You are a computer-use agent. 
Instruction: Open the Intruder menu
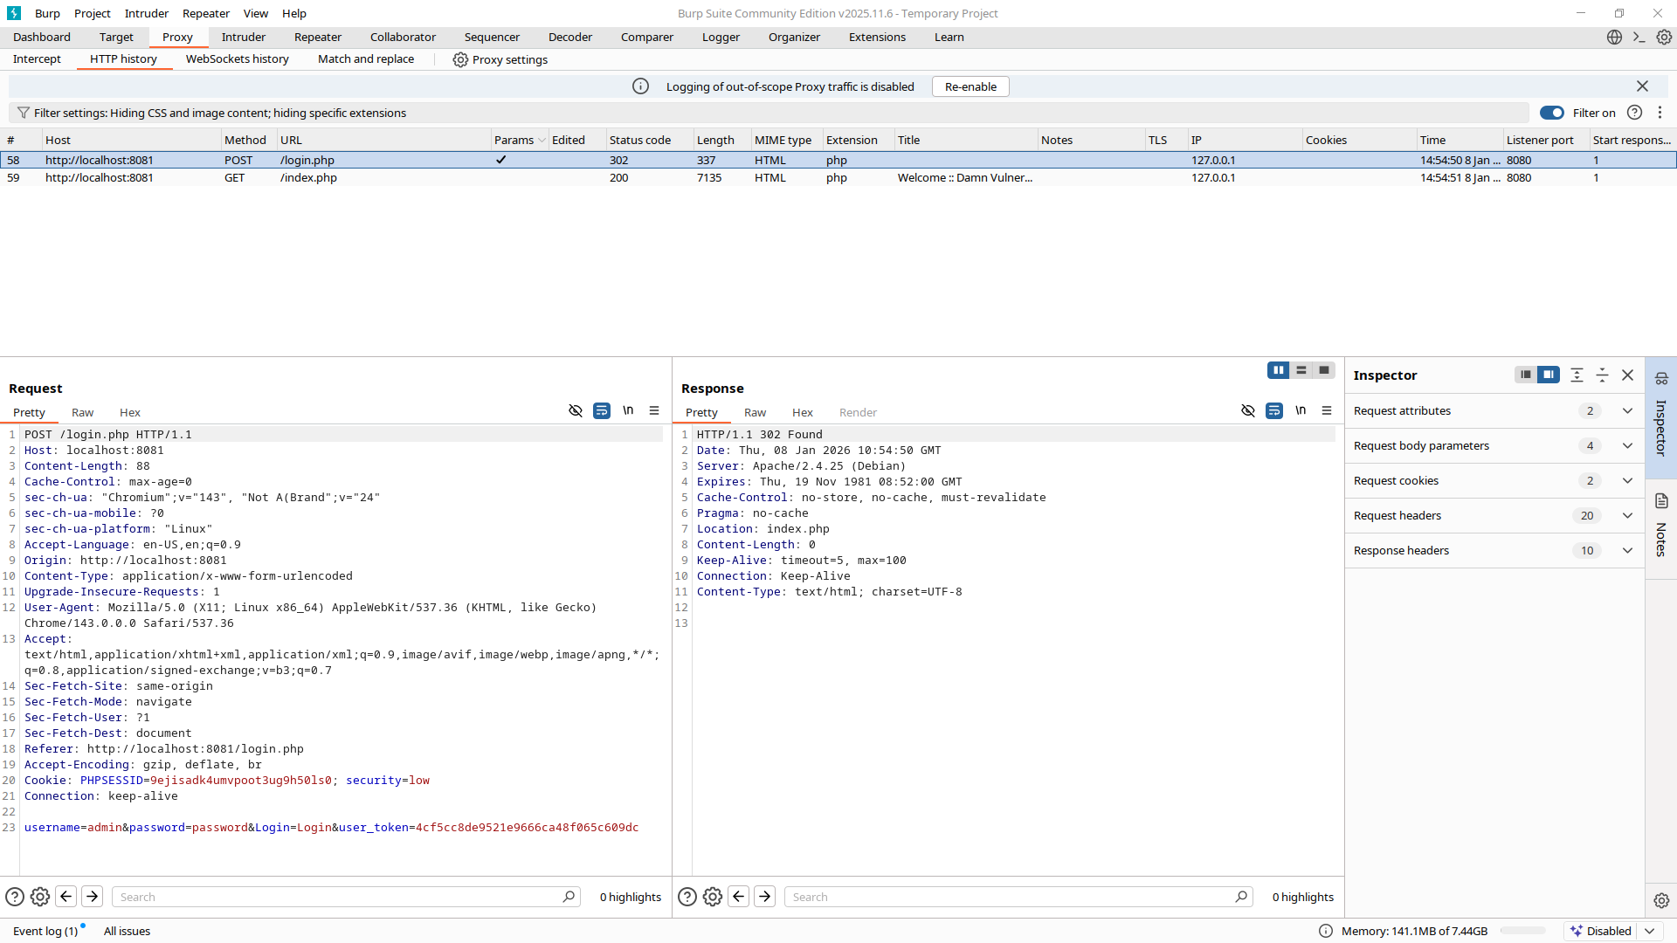[146, 13]
